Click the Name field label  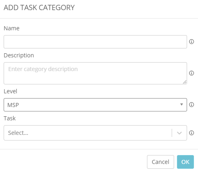pos(12,28)
